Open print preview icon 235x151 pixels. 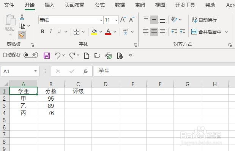(x=120, y=56)
